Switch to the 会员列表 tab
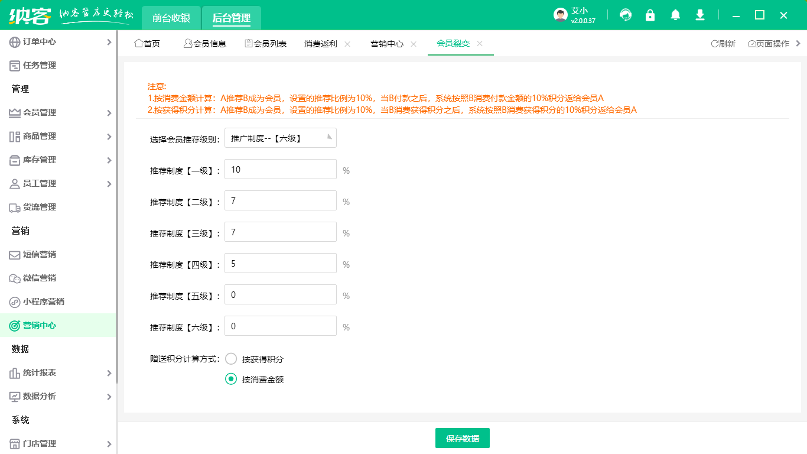The height and width of the screenshot is (454, 807). [x=266, y=44]
